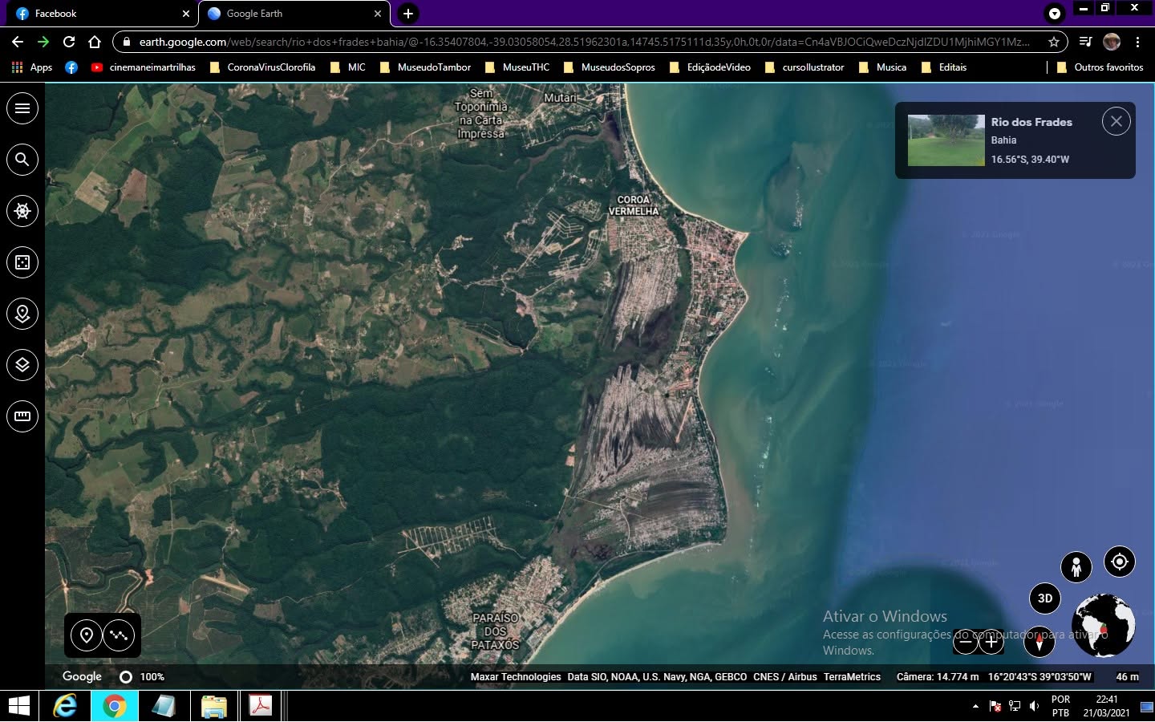The height and width of the screenshot is (722, 1155).
Task: Fly to my location target icon
Action: [x=1120, y=562]
